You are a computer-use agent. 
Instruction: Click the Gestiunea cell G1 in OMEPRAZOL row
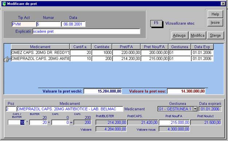180,59
